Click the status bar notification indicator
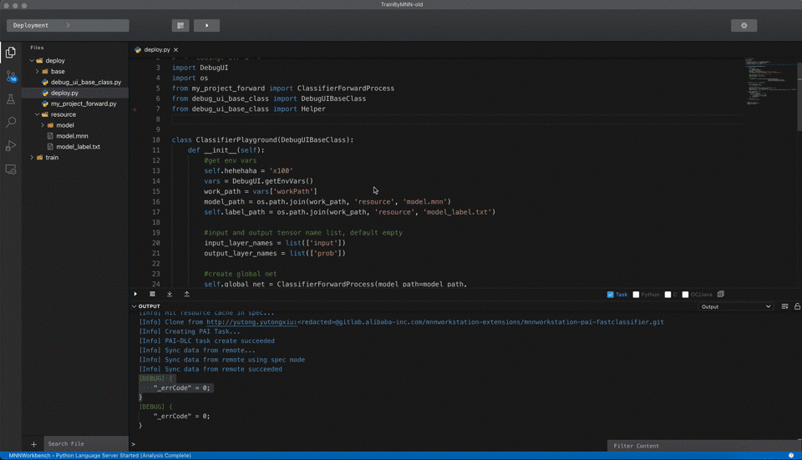Viewport: 802px width, 460px height. tap(791, 455)
